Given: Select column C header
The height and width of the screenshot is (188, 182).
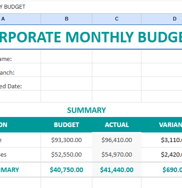Looking at the screenshot, I should click(116, 19).
